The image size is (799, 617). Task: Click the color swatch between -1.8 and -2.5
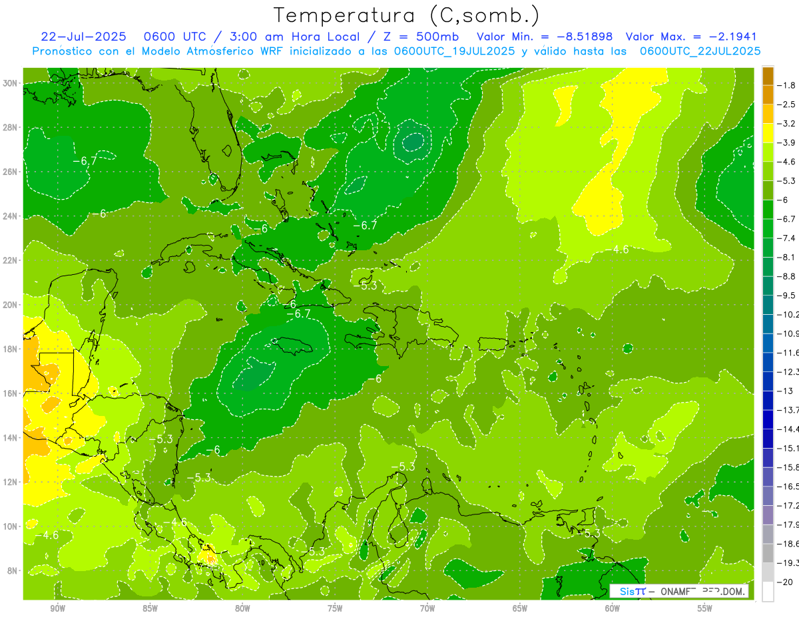coord(768,95)
